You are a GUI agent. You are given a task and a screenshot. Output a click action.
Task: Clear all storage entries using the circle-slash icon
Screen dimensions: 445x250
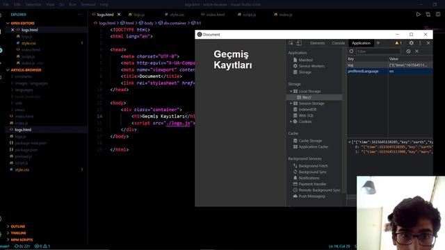coord(408,51)
